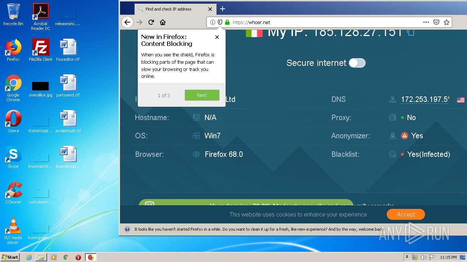Open Windows Explorer from taskbar
Viewport: 467px width, 262px height.
(x=41, y=257)
